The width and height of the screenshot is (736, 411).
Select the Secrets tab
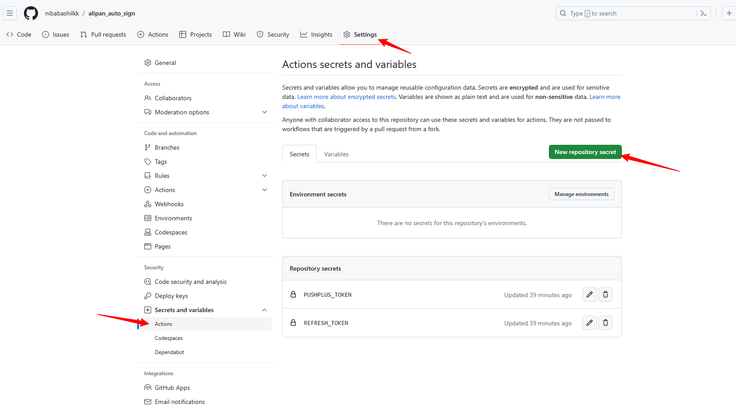[299, 154]
